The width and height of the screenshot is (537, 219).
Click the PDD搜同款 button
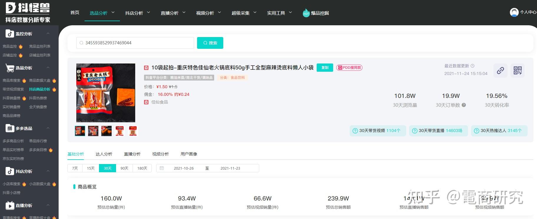tap(349, 68)
